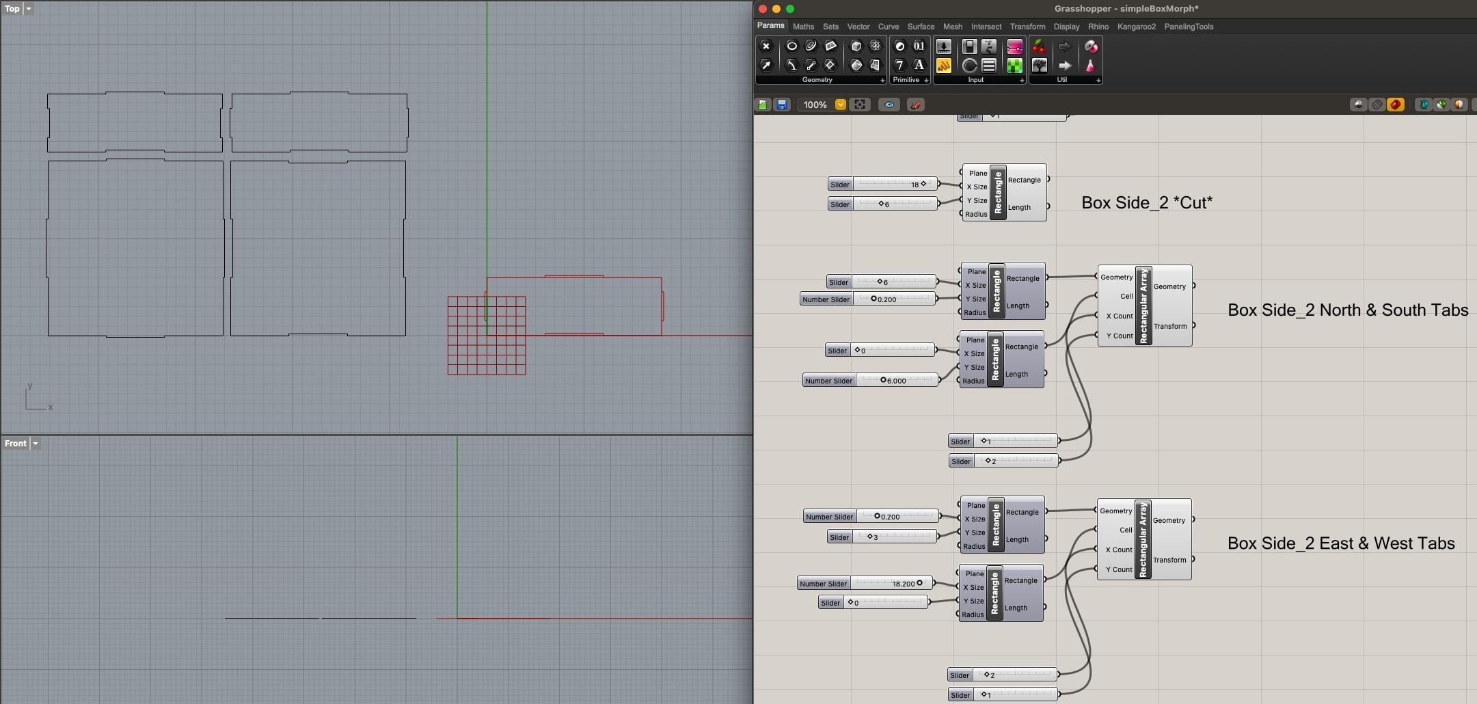Click the Front viewport title label
The height and width of the screenshot is (704, 1477).
point(16,444)
